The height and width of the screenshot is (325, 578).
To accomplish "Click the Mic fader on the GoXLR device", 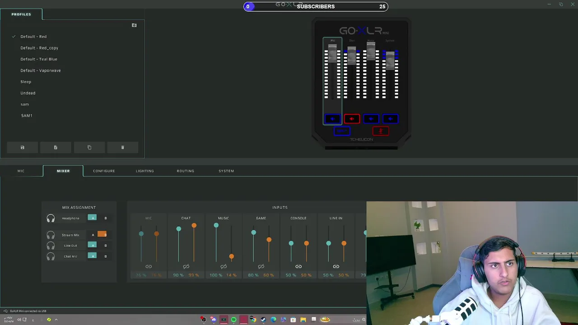I will pyautogui.click(x=332, y=53).
